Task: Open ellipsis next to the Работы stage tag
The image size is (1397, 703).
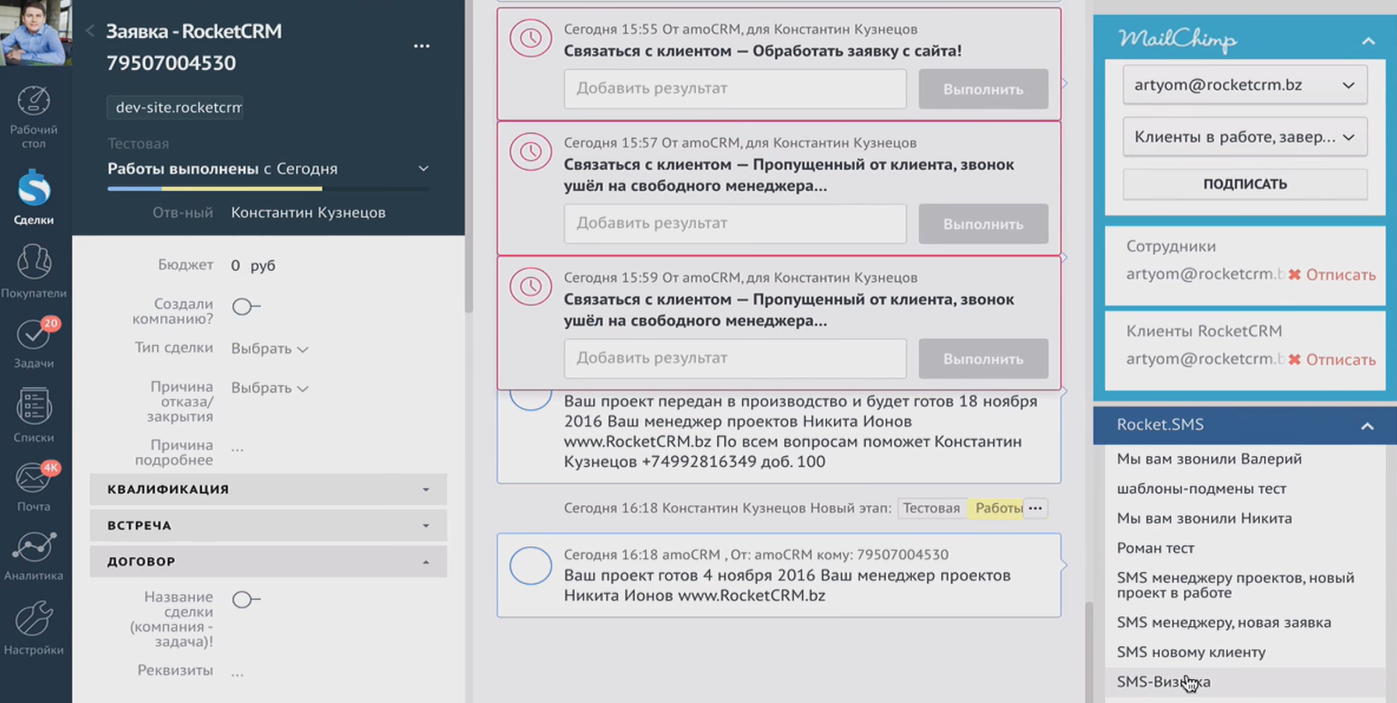Action: (x=1035, y=508)
